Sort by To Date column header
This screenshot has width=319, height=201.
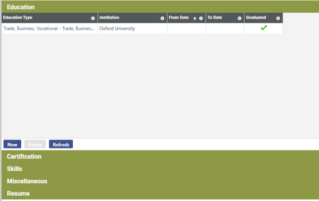click(215, 18)
